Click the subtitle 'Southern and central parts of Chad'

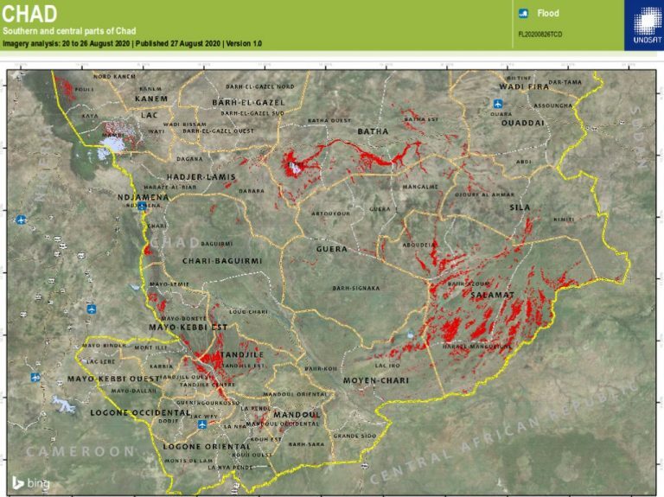point(69,31)
